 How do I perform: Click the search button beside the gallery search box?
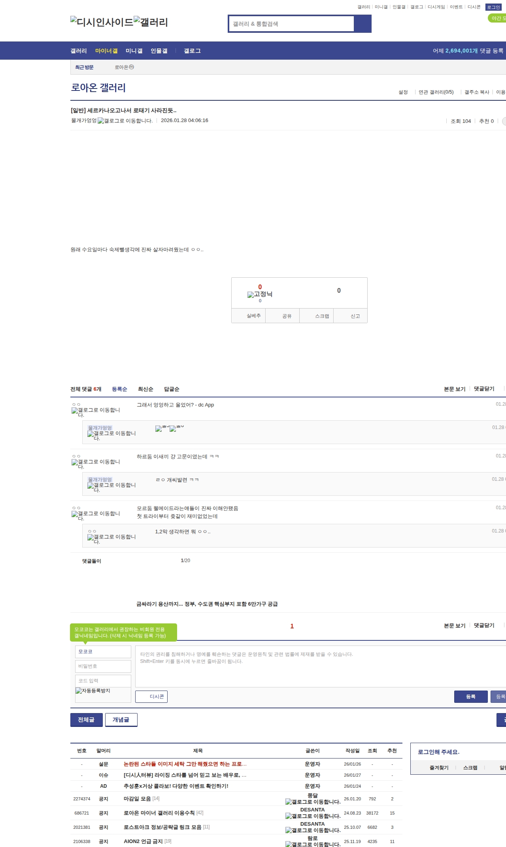pyautogui.click(x=363, y=24)
